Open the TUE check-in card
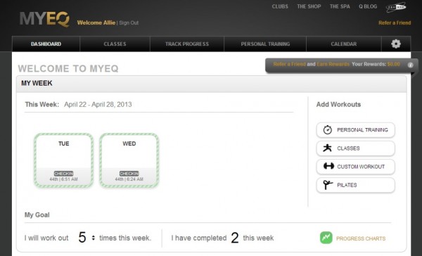Screen dimensions: 422x256 [x=63, y=160]
